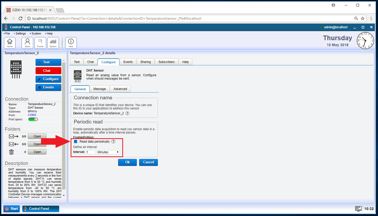Select the System toolbar icon

point(53,43)
